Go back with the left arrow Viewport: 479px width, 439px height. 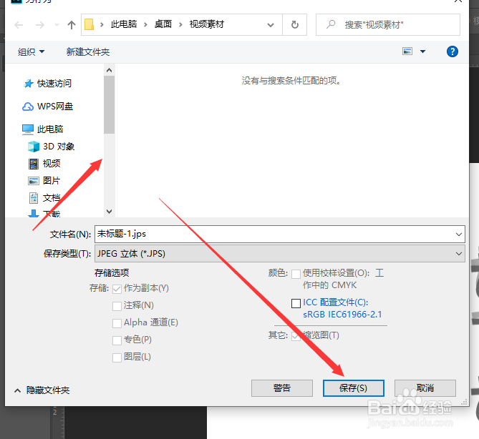point(19,25)
